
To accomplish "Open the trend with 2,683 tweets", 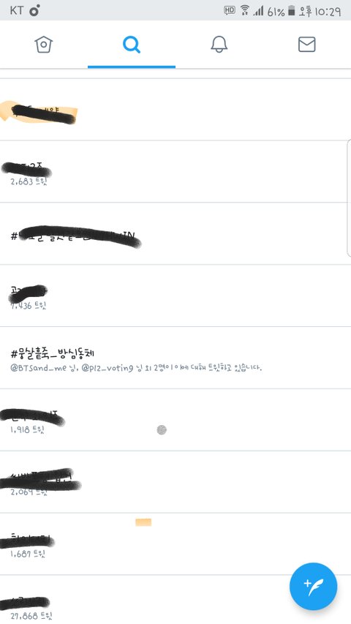I will 175,171.
